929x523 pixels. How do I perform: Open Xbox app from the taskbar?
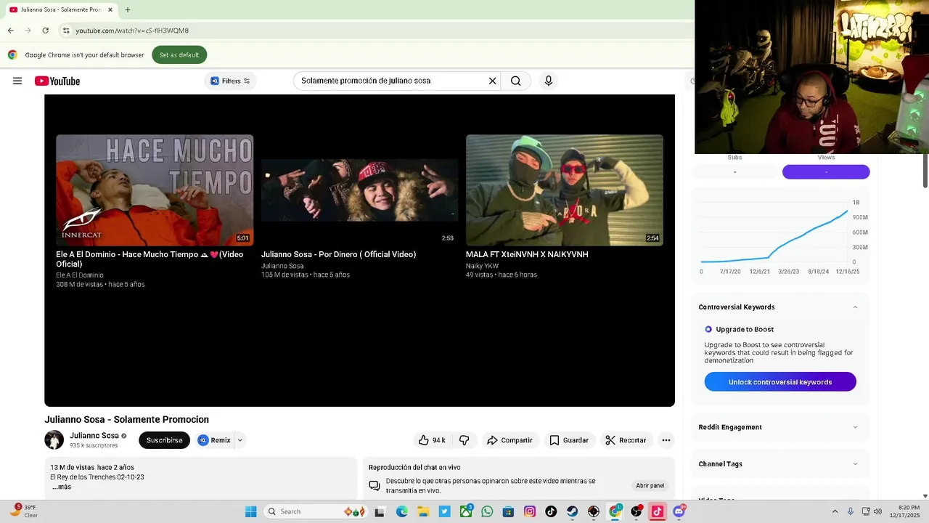pyautogui.click(x=466, y=511)
